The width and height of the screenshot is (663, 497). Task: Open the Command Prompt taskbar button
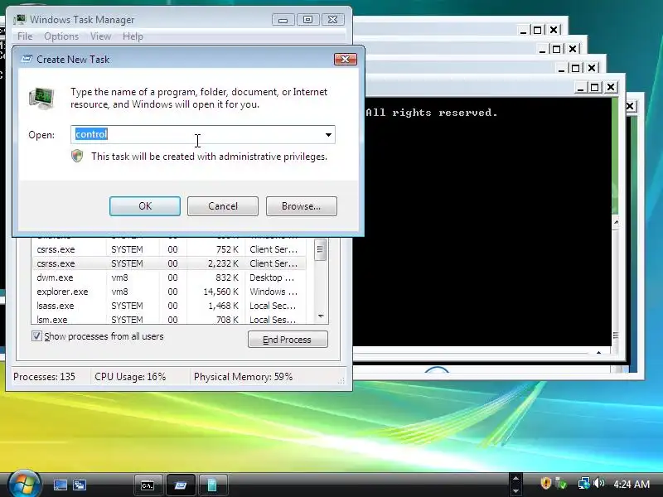point(148,485)
